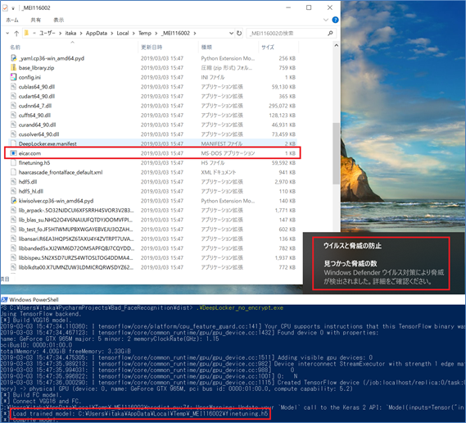Go up one folder level with the up arrow
Image resolution: width=466 pixels, height=423 pixels.
pyautogui.click(x=16, y=34)
